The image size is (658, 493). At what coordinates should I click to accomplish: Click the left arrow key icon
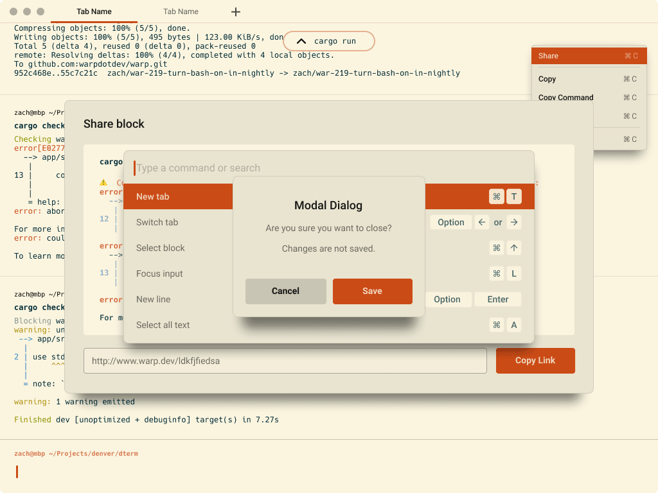[x=482, y=222]
